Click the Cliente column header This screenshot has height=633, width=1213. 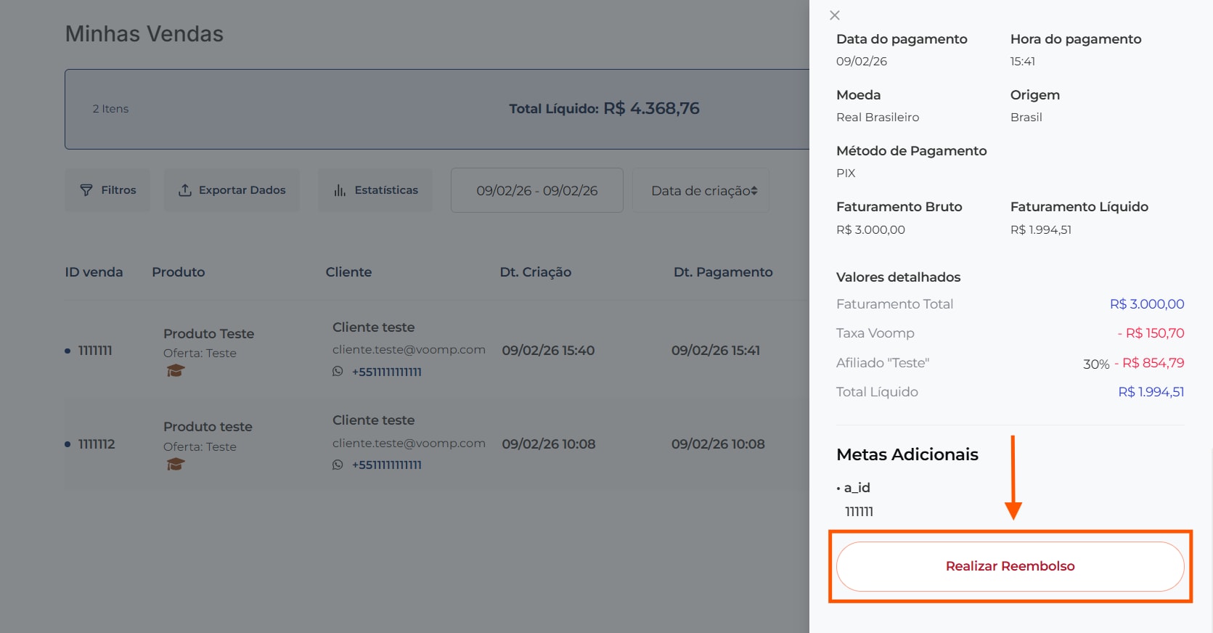click(348, 272)
